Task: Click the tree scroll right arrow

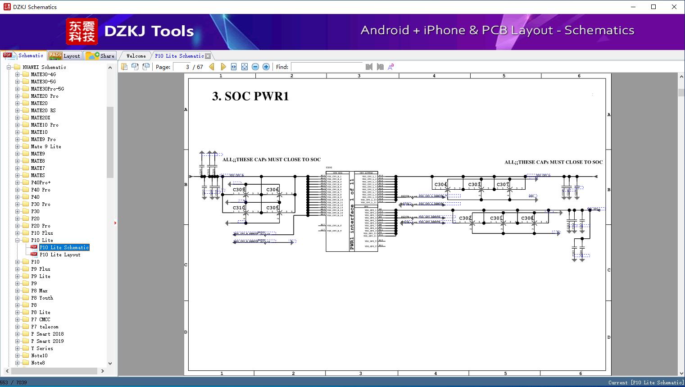Action: [103, 371]
